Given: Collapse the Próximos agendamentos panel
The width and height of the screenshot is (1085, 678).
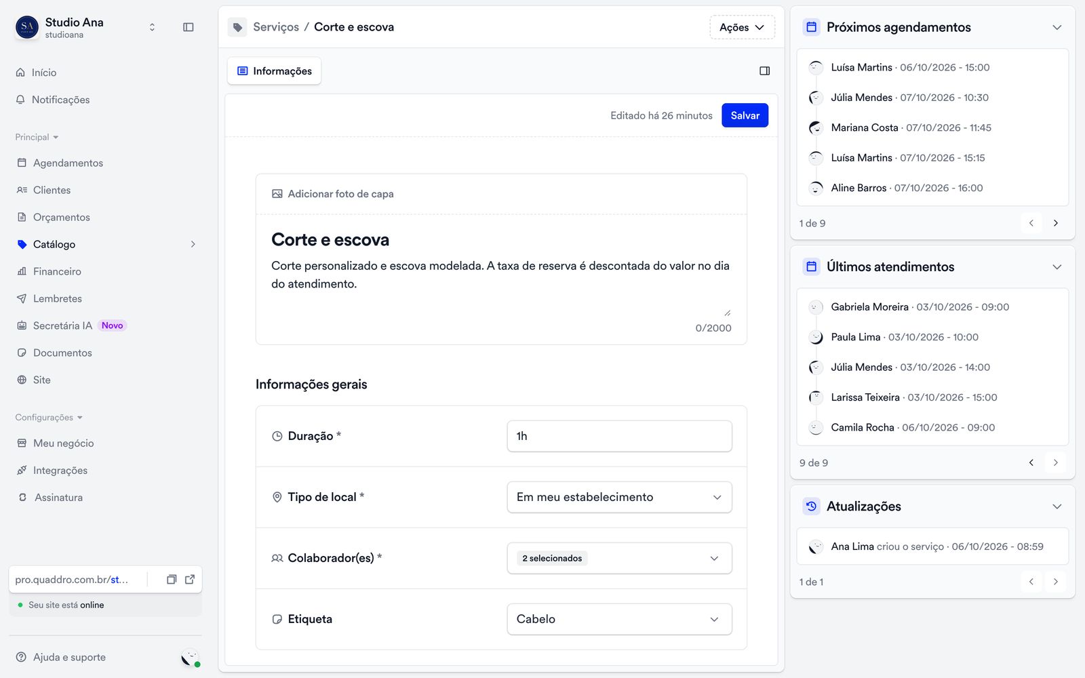Looking at the screenshot, I should click(1057, 27).
